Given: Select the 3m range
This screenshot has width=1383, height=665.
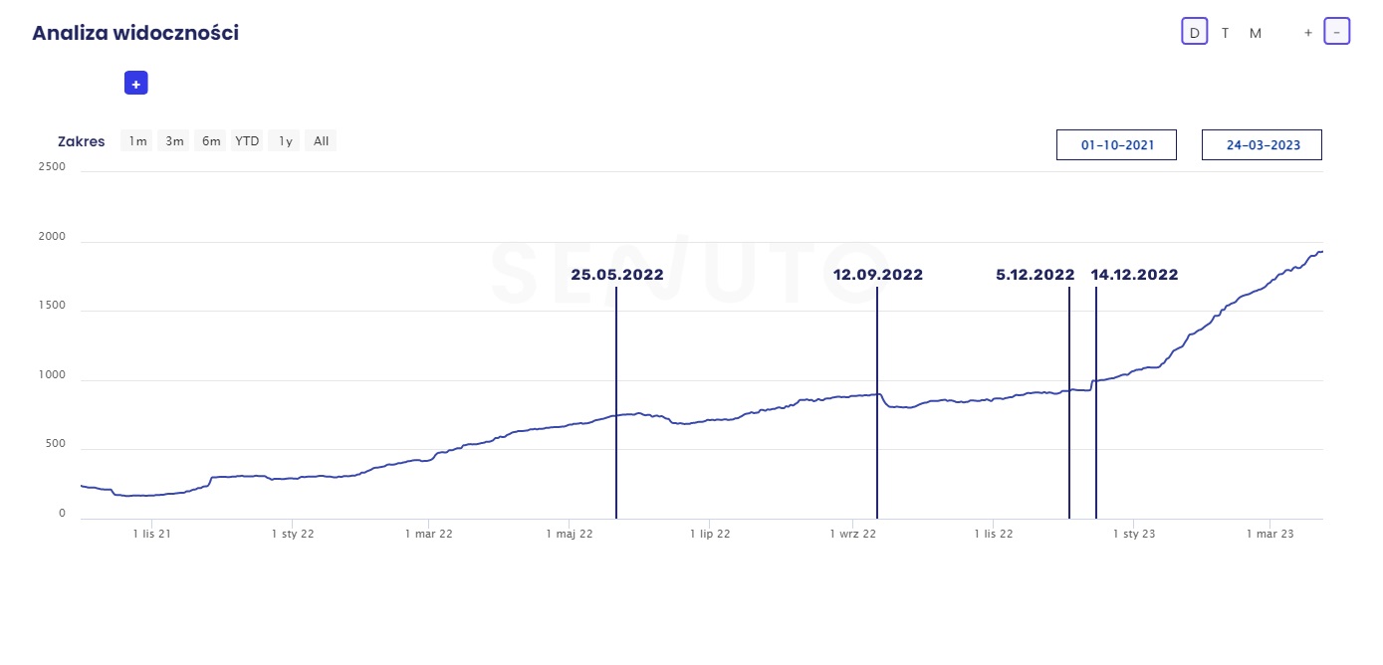Looking at the screenshot, I should point(174,141).
